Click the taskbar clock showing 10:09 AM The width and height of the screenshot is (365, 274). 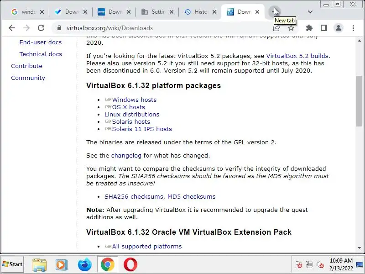[341, 264]
